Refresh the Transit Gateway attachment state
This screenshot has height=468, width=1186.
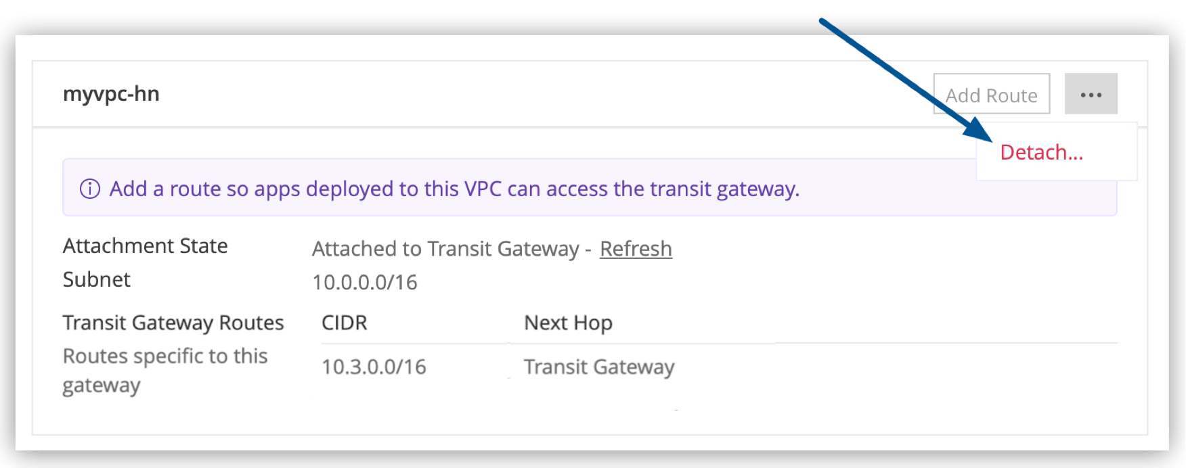(635, 249)
